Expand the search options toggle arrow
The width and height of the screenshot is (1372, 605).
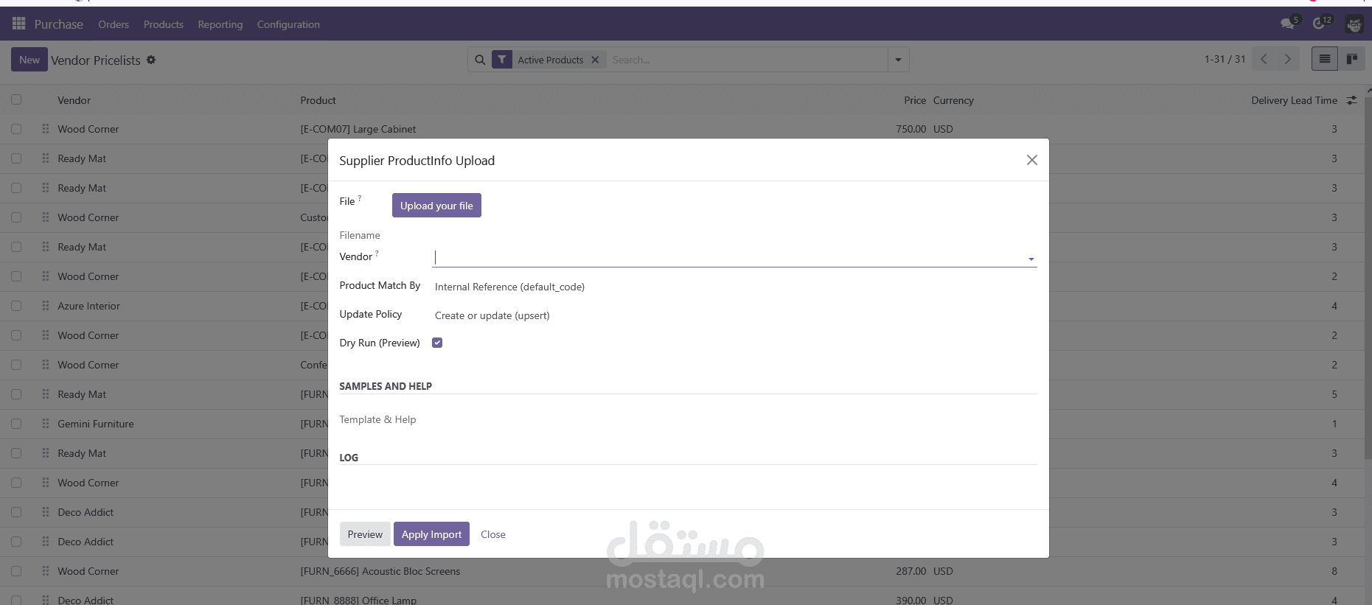(x=898, y=60)
